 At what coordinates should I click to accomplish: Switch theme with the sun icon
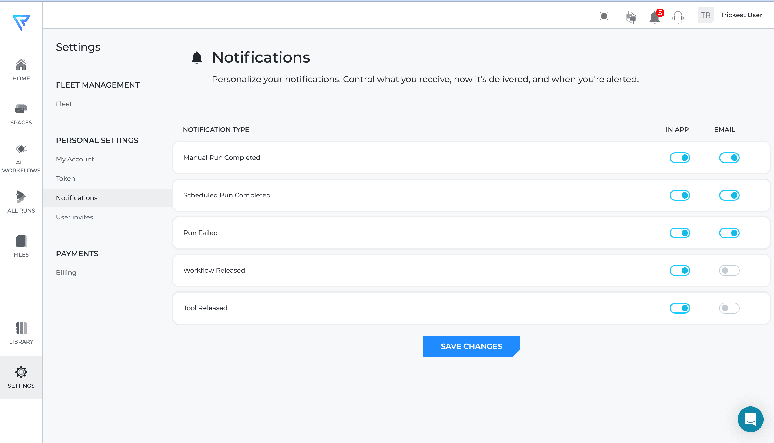604,16
